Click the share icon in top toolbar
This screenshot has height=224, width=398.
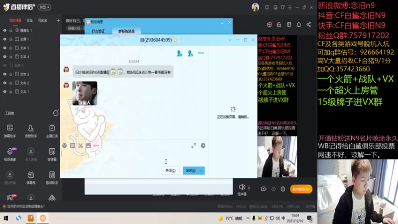[308, 24]
